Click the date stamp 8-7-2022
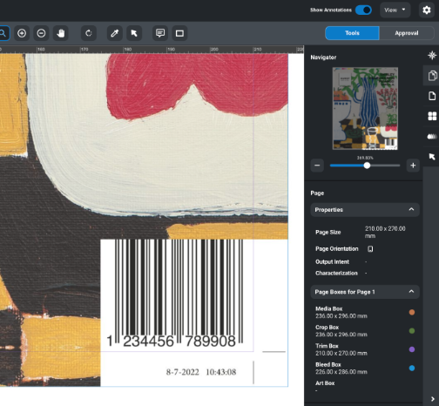The height and width of the screenshot is (406, 439). (x=182, y=372)
